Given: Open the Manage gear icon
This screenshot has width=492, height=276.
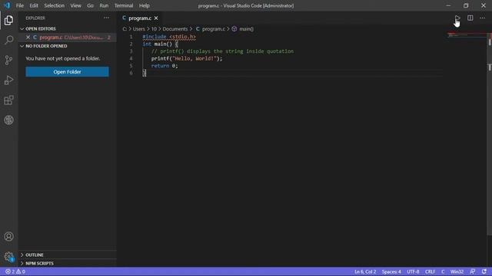Looking at the screenshot, I should coord(8,257).
